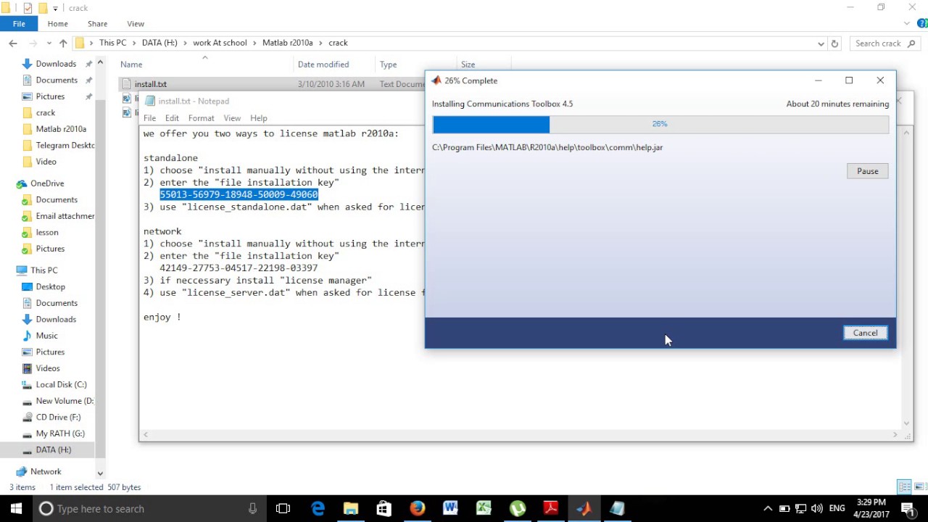
Task: Open recent locations dropdown in Explorer
Action: point(48,43)
